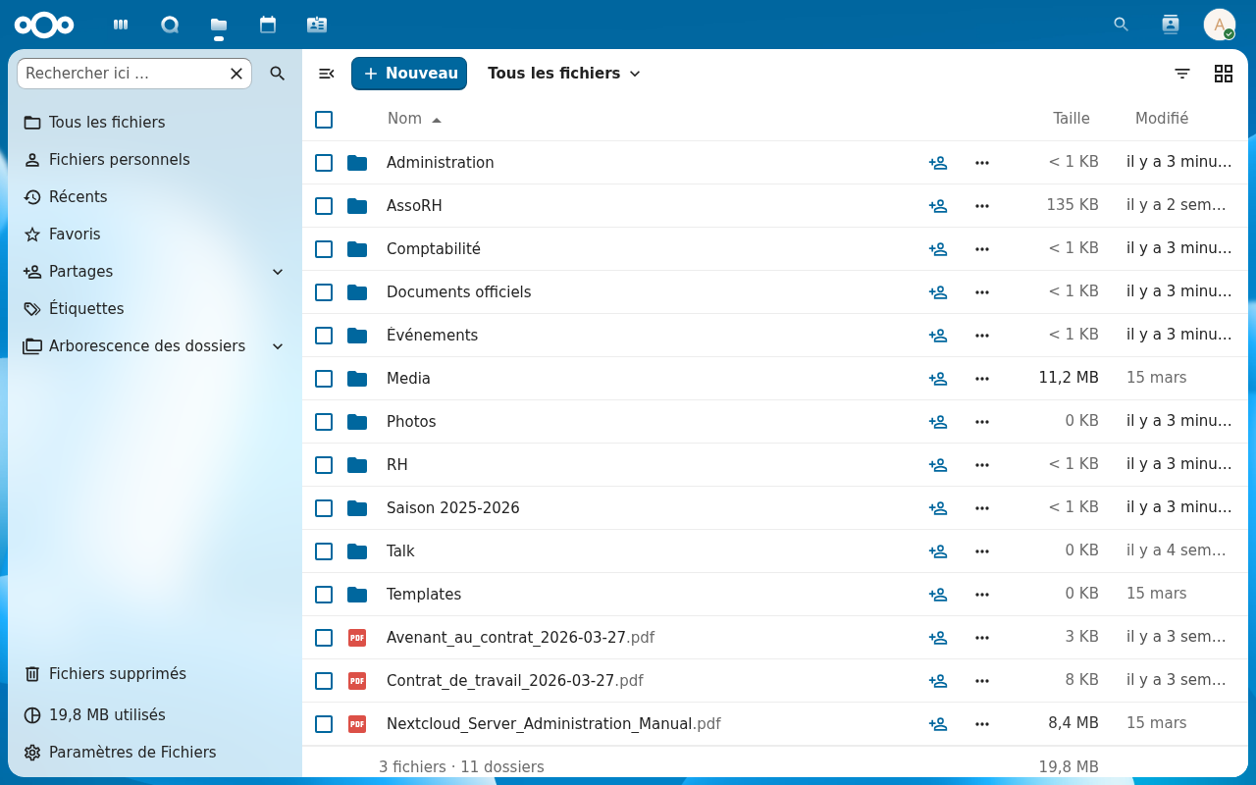
Task: Open the Talk app icon in top bar
Action: click(170, 25)
